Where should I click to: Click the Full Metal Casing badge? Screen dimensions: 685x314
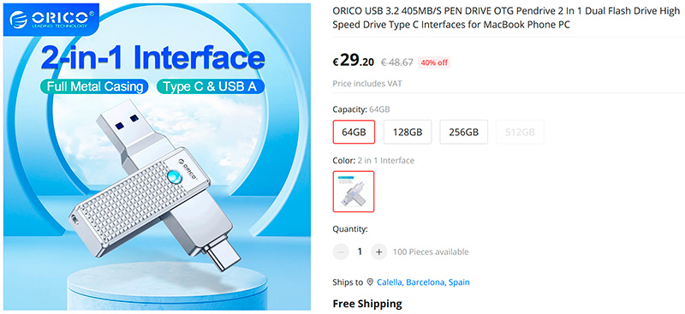click(95, 86)
